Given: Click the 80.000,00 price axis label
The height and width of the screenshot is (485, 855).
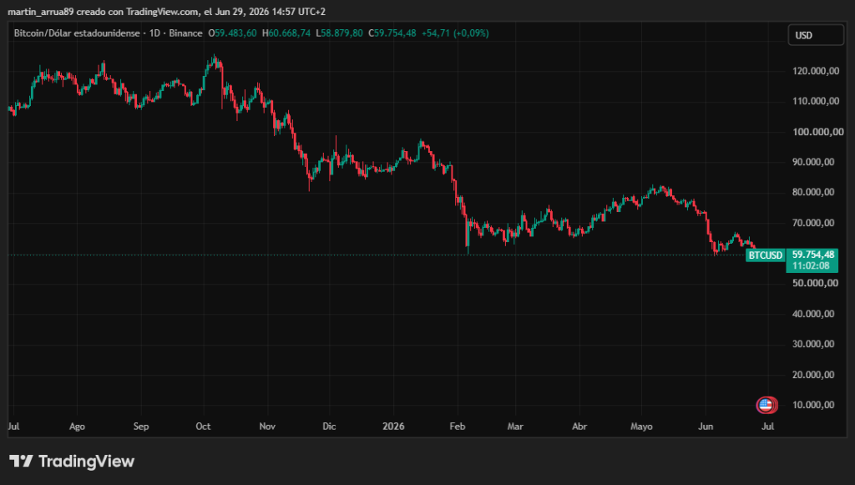Looking at the screenshot, I should (x=813, y=192).
